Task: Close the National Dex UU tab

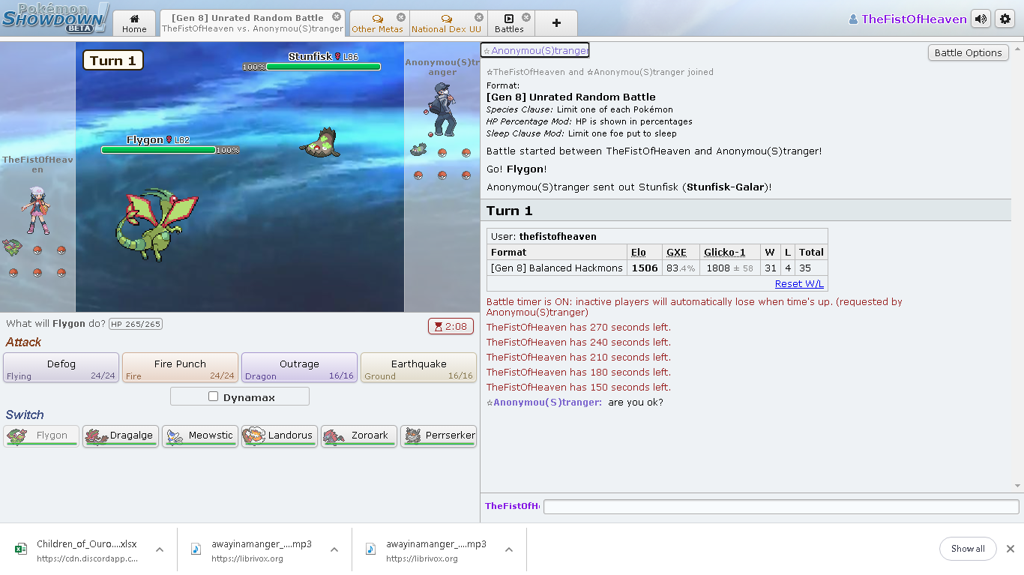Action: tap(478, 17)
